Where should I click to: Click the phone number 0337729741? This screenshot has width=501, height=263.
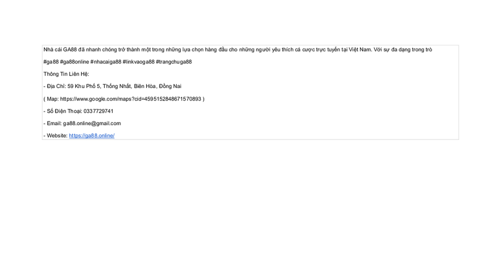pyautogui.click(x=99, y=111)
